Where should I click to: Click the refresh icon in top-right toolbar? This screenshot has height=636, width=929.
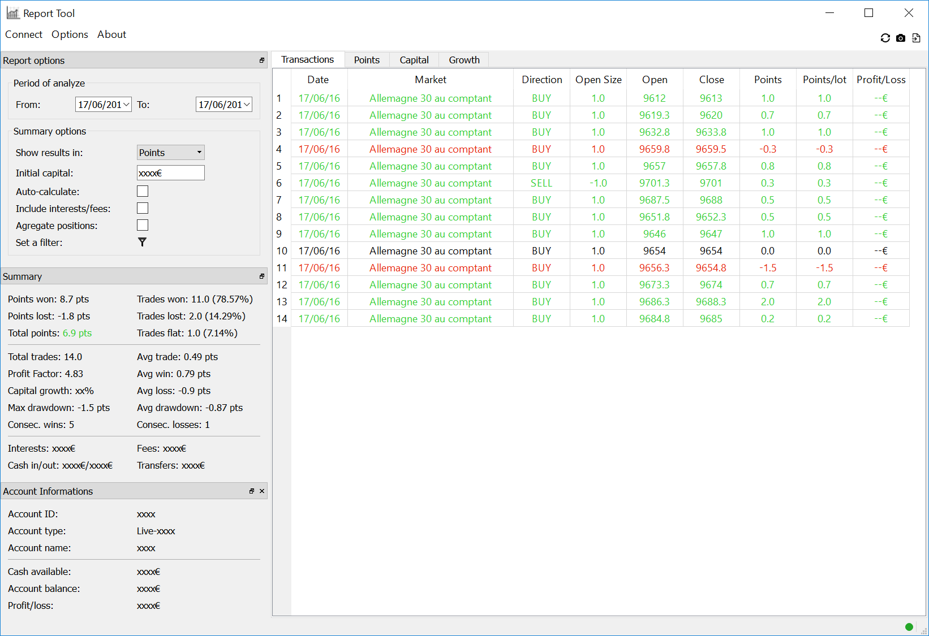point(885,38)
